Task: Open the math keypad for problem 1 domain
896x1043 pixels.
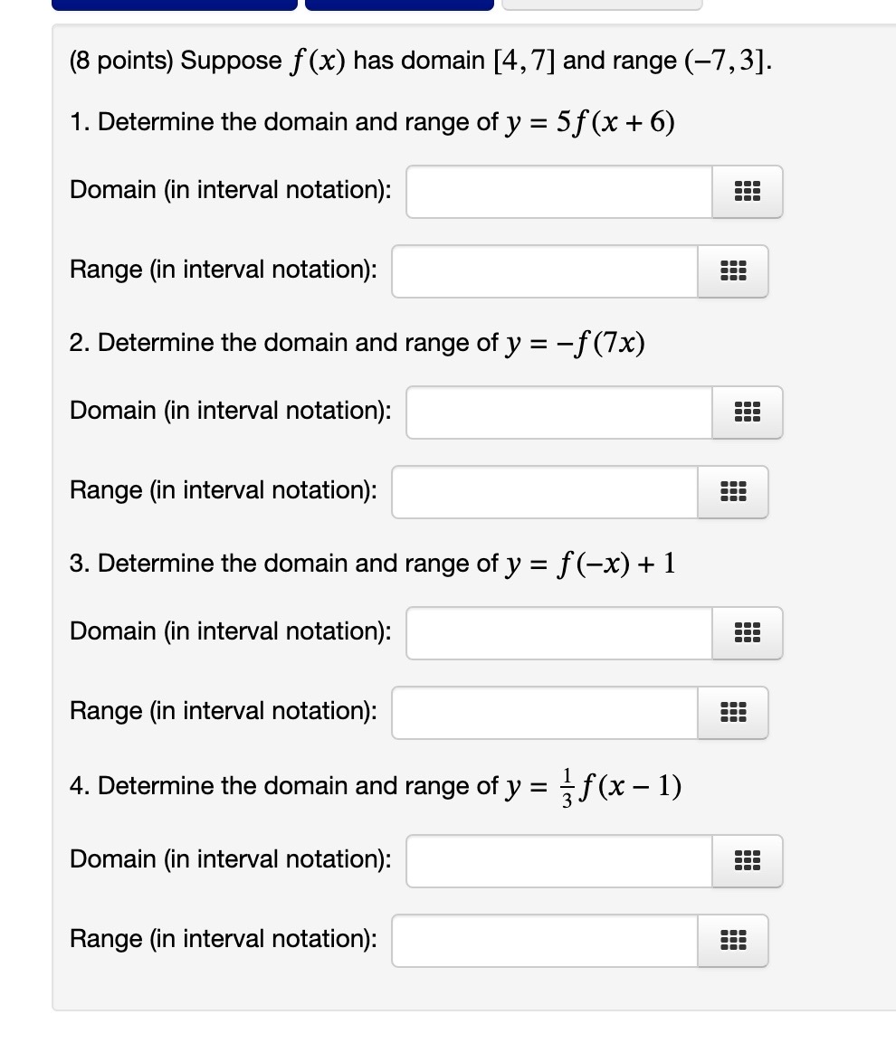Action: (x=747, y=192)
